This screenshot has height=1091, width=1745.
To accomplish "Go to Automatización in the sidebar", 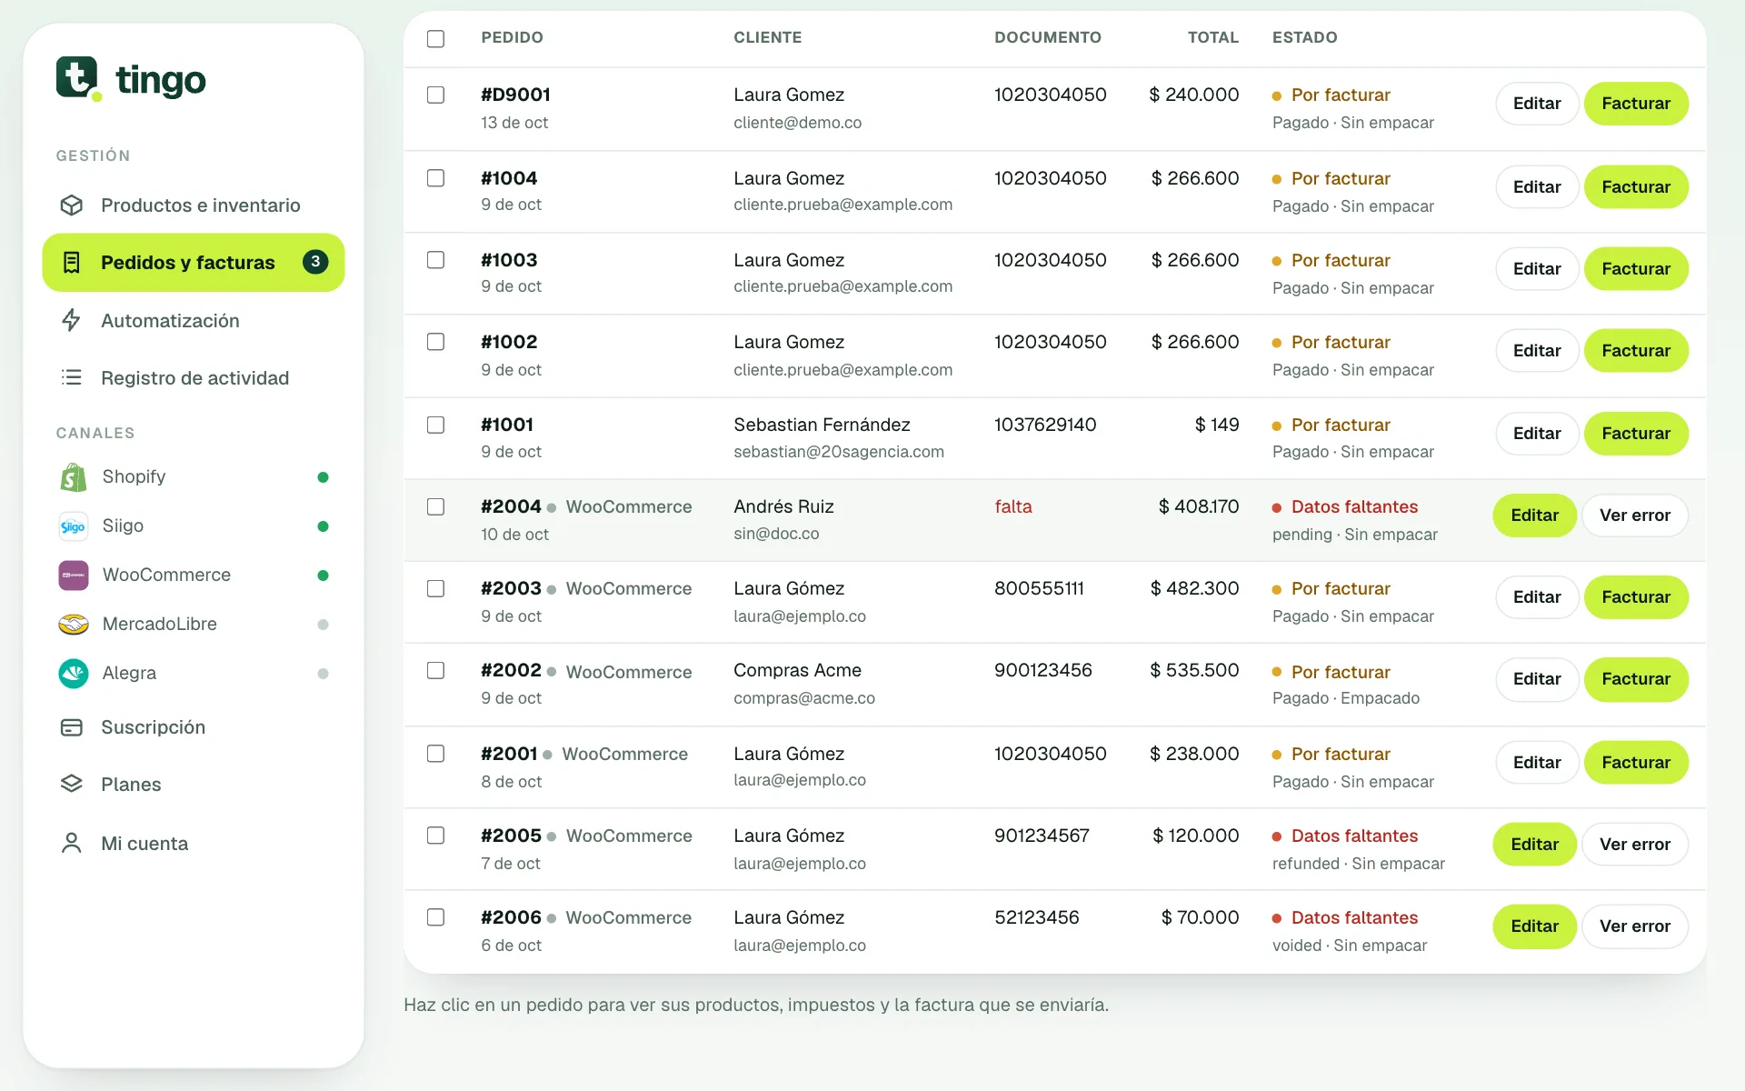I will pyautogui.click(x=194, y=320).
